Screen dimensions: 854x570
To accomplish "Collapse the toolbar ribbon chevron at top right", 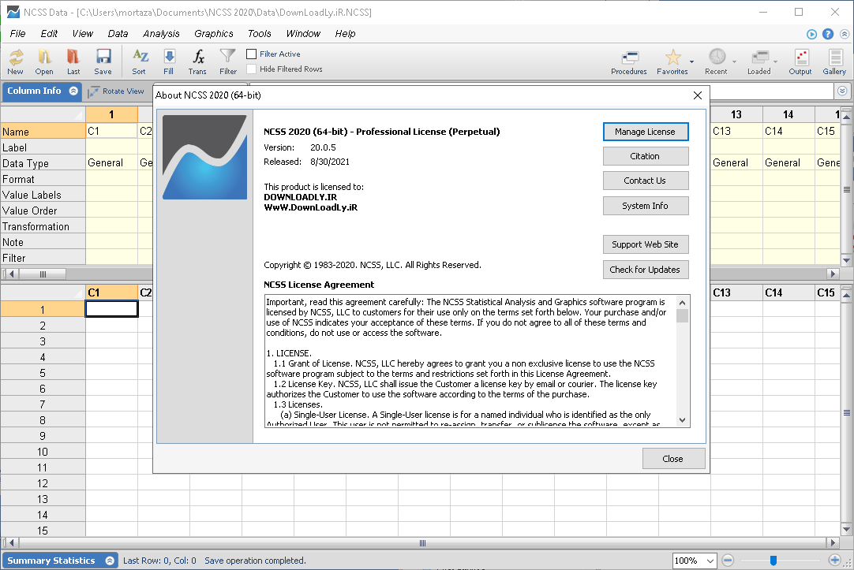I will [x=845, y=34].
